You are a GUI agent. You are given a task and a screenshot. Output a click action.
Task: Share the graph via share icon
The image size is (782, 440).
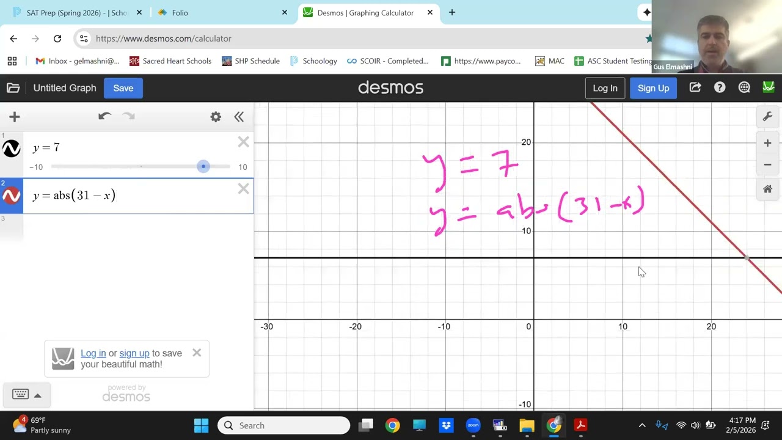coord(695,88)
